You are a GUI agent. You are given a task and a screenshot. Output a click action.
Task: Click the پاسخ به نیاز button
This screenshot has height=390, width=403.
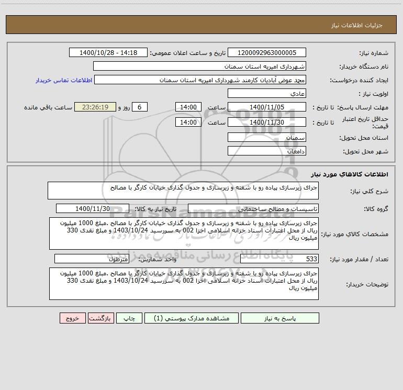280,318
